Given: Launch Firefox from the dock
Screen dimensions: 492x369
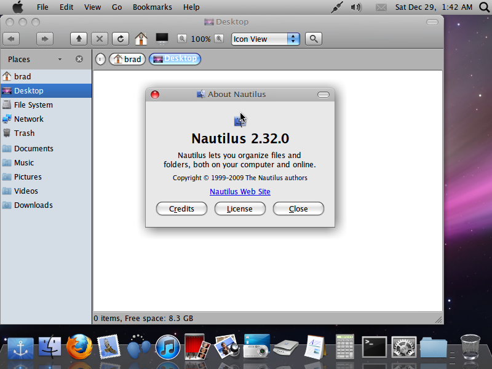Looking at the screenshot, I should [79, 346].
